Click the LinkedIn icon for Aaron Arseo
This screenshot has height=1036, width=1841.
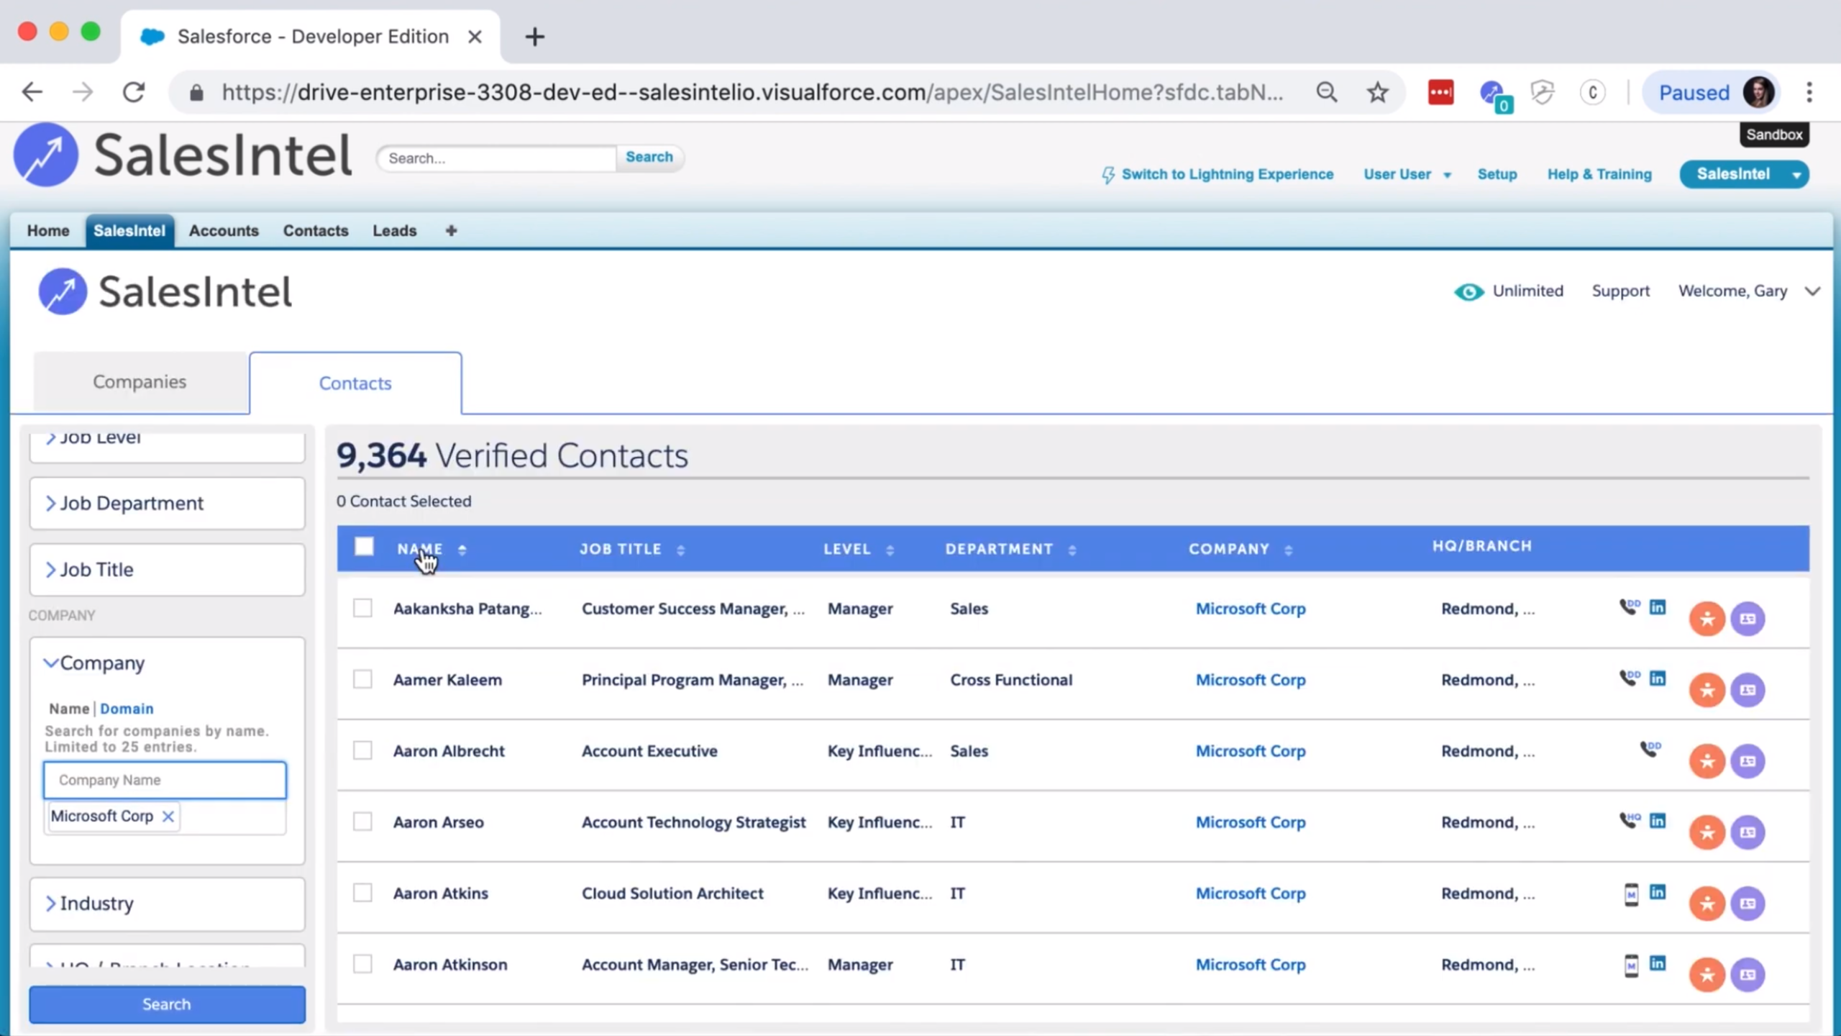click(1656, 821)
